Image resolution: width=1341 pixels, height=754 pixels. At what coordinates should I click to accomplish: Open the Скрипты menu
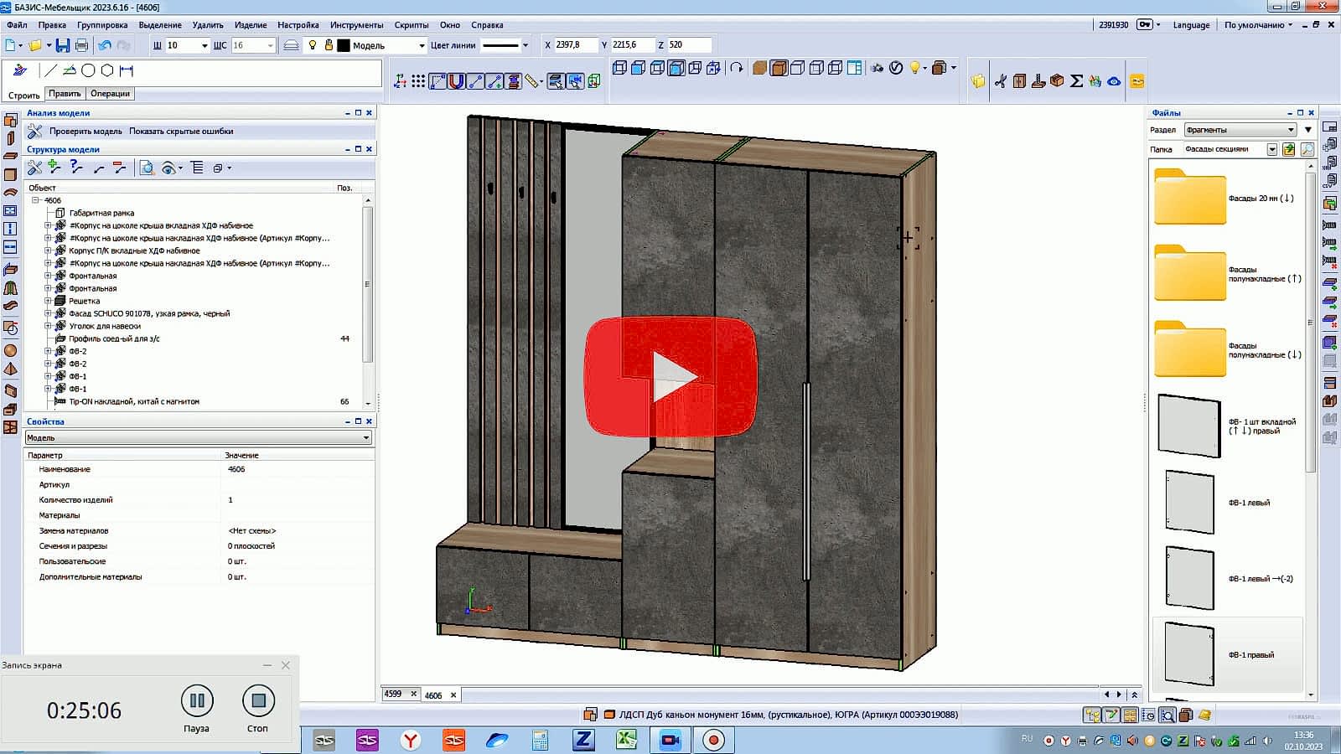coord(412,25)
